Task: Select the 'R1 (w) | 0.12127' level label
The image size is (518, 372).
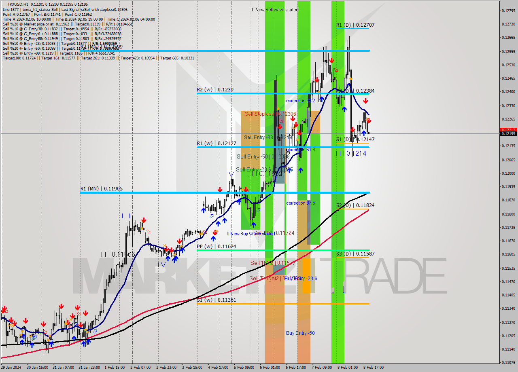Action: [x=217, y=143]
